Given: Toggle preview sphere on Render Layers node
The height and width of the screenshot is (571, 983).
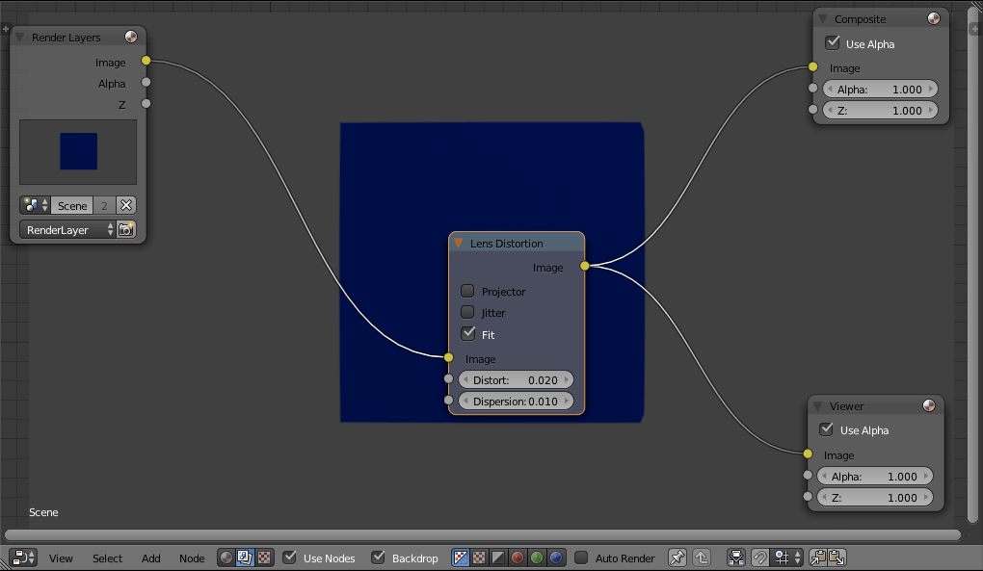Looking at the screenshot, I should 131,37.
